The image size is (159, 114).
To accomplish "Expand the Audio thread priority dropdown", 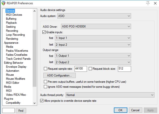I will click(x=110, y=95).
